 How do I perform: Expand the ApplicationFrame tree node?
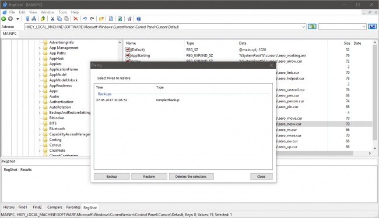pos(40,69)
